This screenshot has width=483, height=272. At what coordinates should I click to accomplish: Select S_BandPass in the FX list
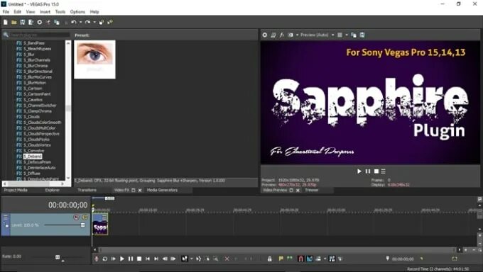click(34, 43)
